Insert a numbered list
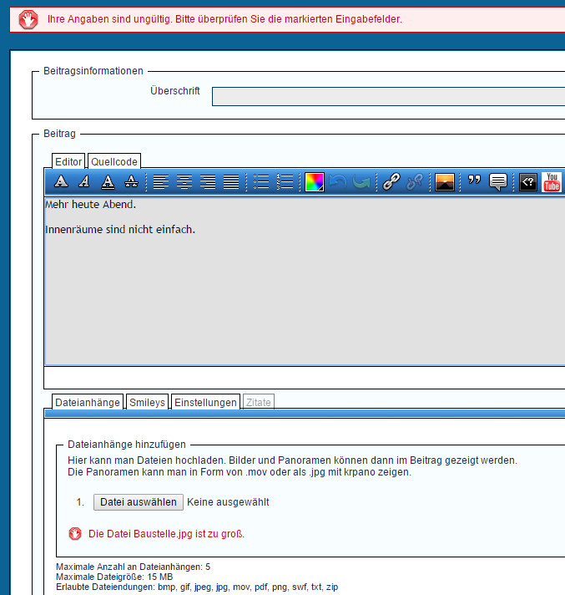This screenshot has height=595, width=565. [x=285, y=182]
